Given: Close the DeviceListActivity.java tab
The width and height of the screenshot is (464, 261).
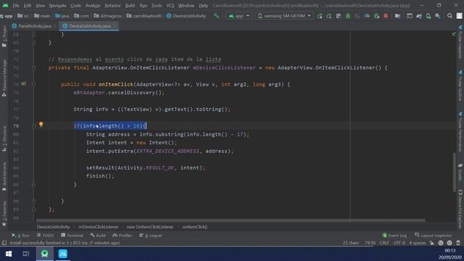Looking at the screenshot, I should coord(115,26).
